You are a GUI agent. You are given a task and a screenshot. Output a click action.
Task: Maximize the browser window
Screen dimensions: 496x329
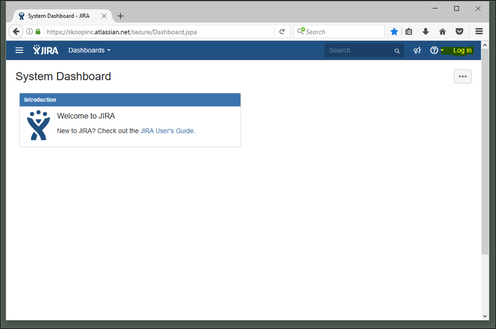(456, 8)
